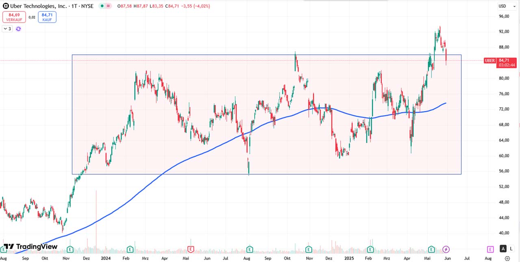Click the 64,00 price axis label
Screen dimensions: 520x262
[504, 140]
